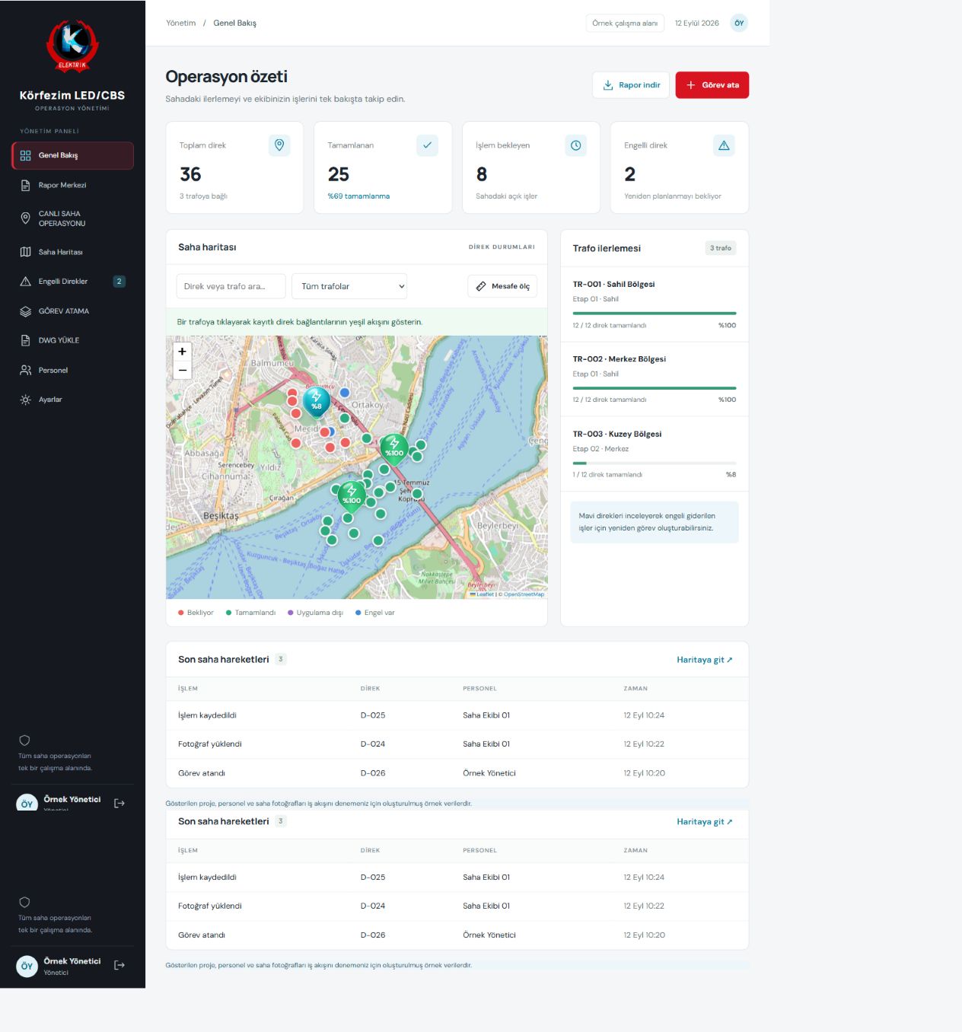Click the pin icon in Toplam direk card

[x=279, y=145]
